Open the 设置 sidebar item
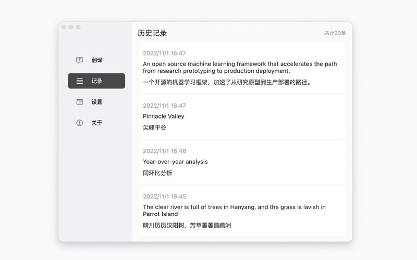417x260 pixels. click(96, 102)
